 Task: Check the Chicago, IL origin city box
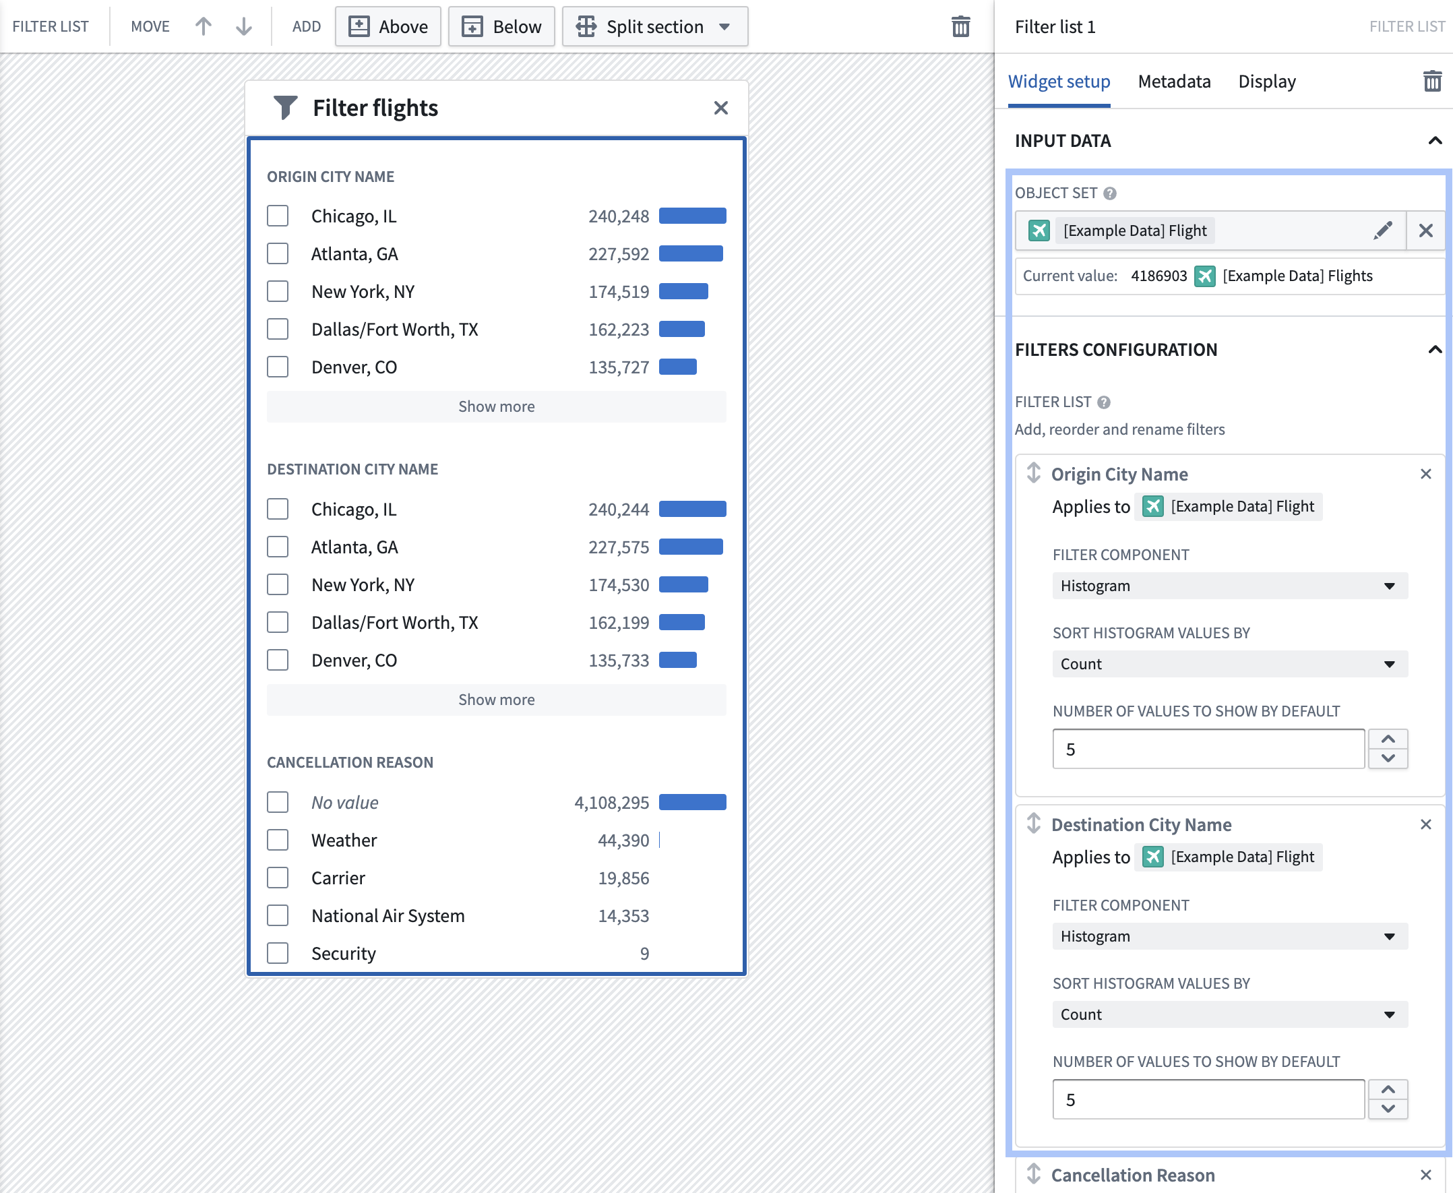click(278, 216)
